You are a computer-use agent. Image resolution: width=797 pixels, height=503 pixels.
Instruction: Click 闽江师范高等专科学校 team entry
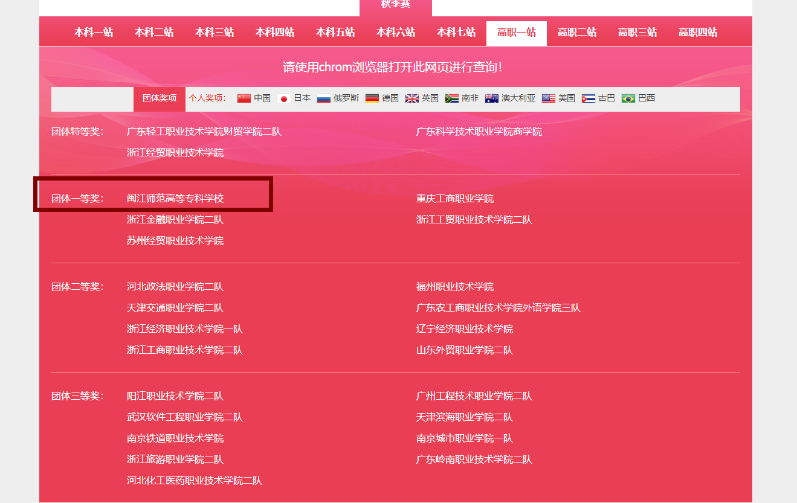[x=175, y=199]
